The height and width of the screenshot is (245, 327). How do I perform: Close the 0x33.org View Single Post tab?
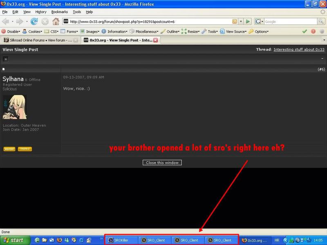pos(156,40)
